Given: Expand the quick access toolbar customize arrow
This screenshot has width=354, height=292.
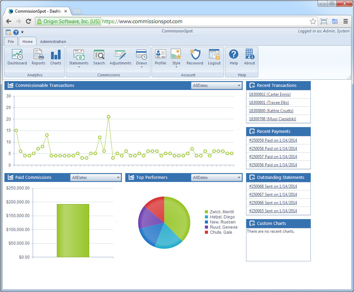Looking at the screenshot, I should 22,32.
